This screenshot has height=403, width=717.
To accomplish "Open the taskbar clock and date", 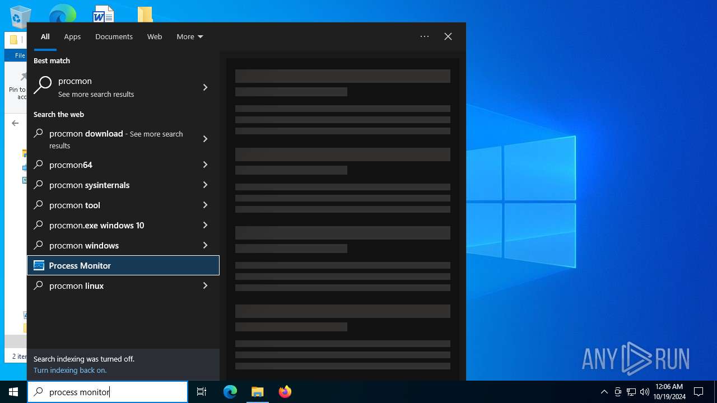I will coord(669,392).
